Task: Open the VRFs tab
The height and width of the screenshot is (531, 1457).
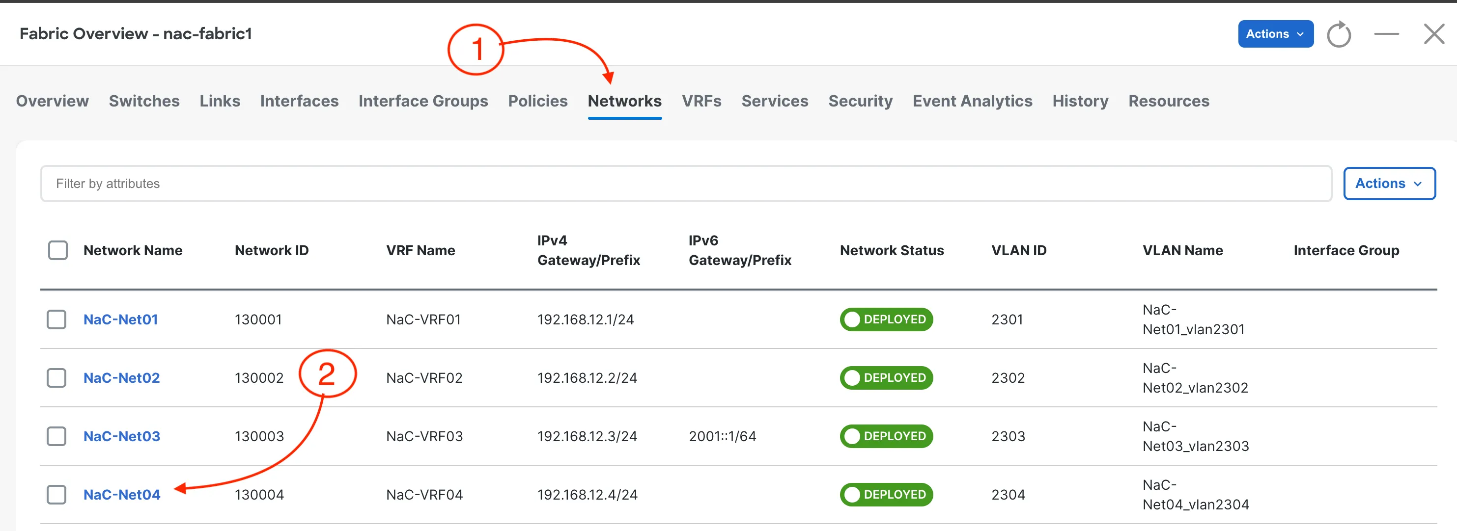Action: pyautogui.click(x=701, y=101)
